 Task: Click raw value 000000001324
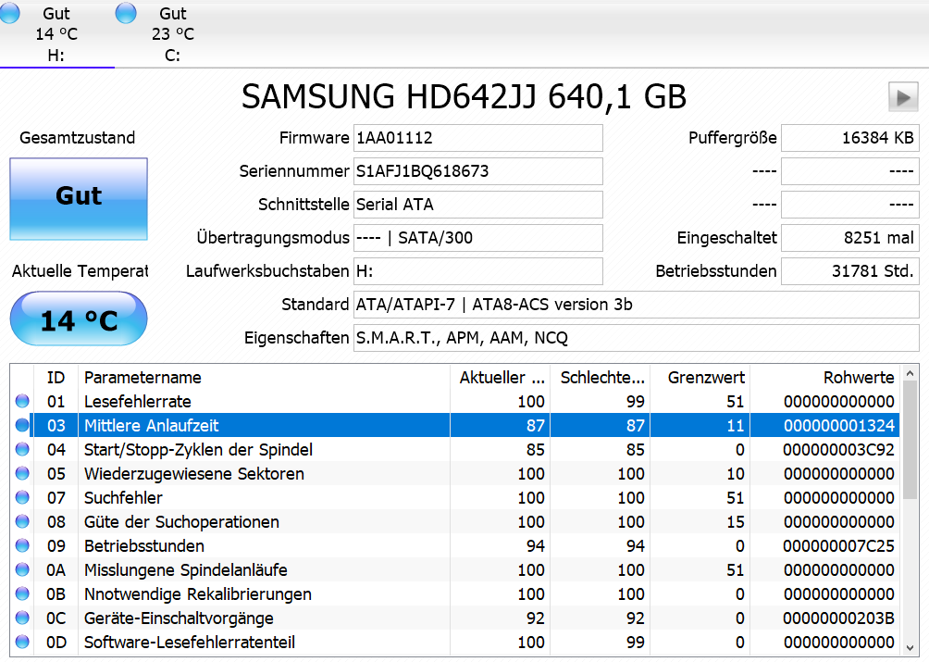839,426
